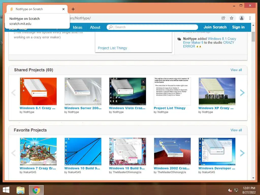Open the Project List Thingy featured link
The height and width of the screenshot is (195, 260).
pyautogui.click(x=112, y=48)
